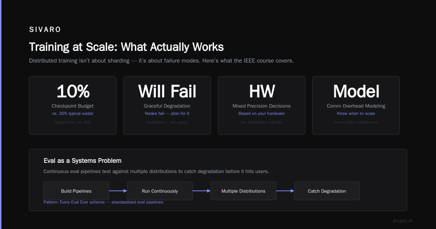Viewport: 436px width, 229px height.
Task: Open the Model Comm Overhead Modeling card
Action: [x=356, y=105]
